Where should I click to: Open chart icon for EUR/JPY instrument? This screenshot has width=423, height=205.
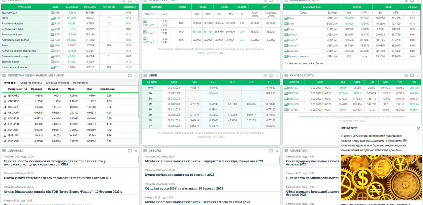[x=5, y=135]
